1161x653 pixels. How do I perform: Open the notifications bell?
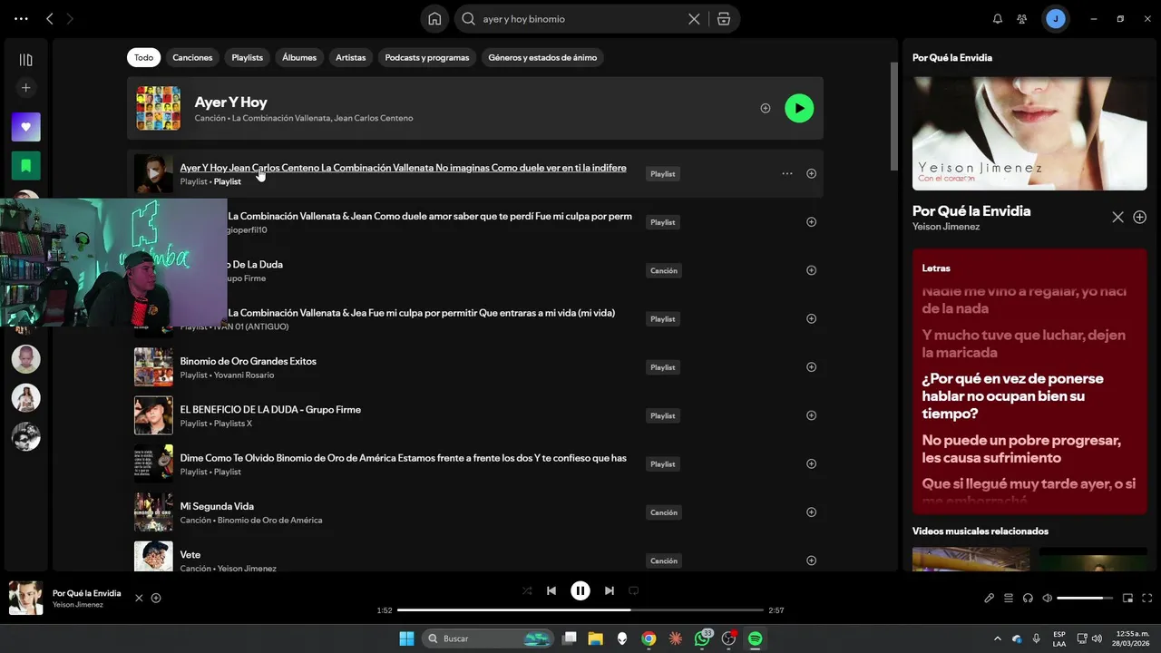(998, 18)
